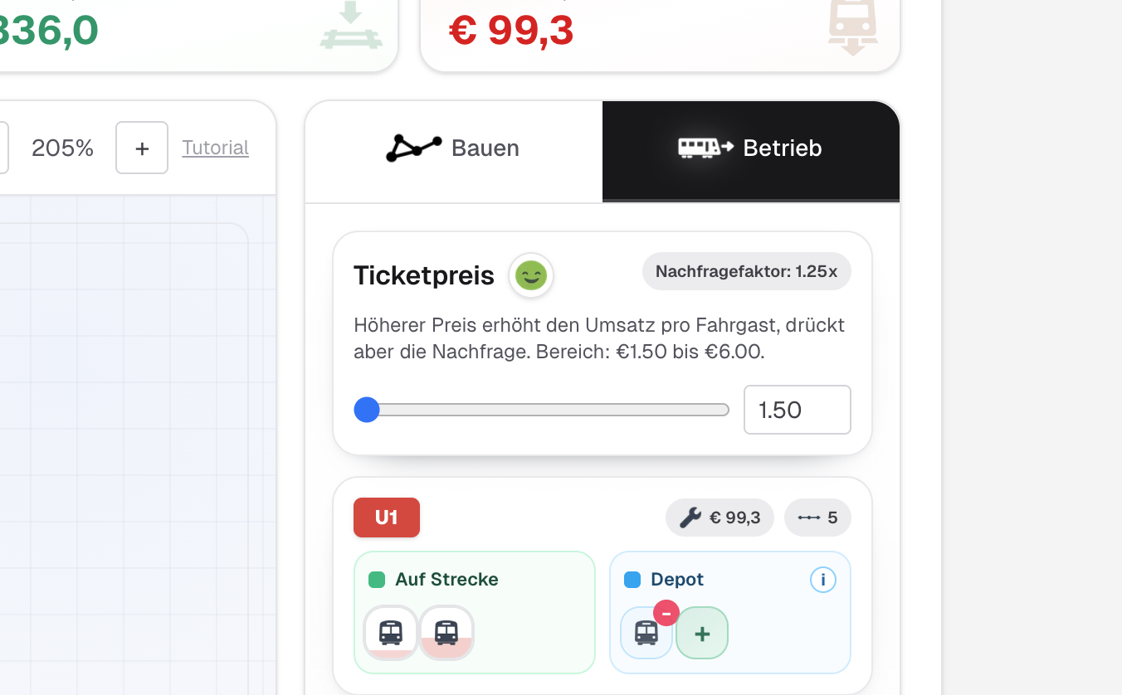
Task: Click the train icon beside € 99,3
Action: click(x=852, y=27)
